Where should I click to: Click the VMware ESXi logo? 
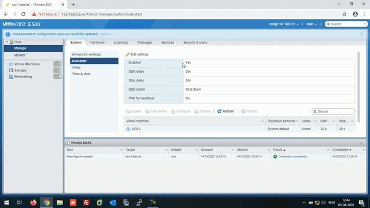(22, 24)
